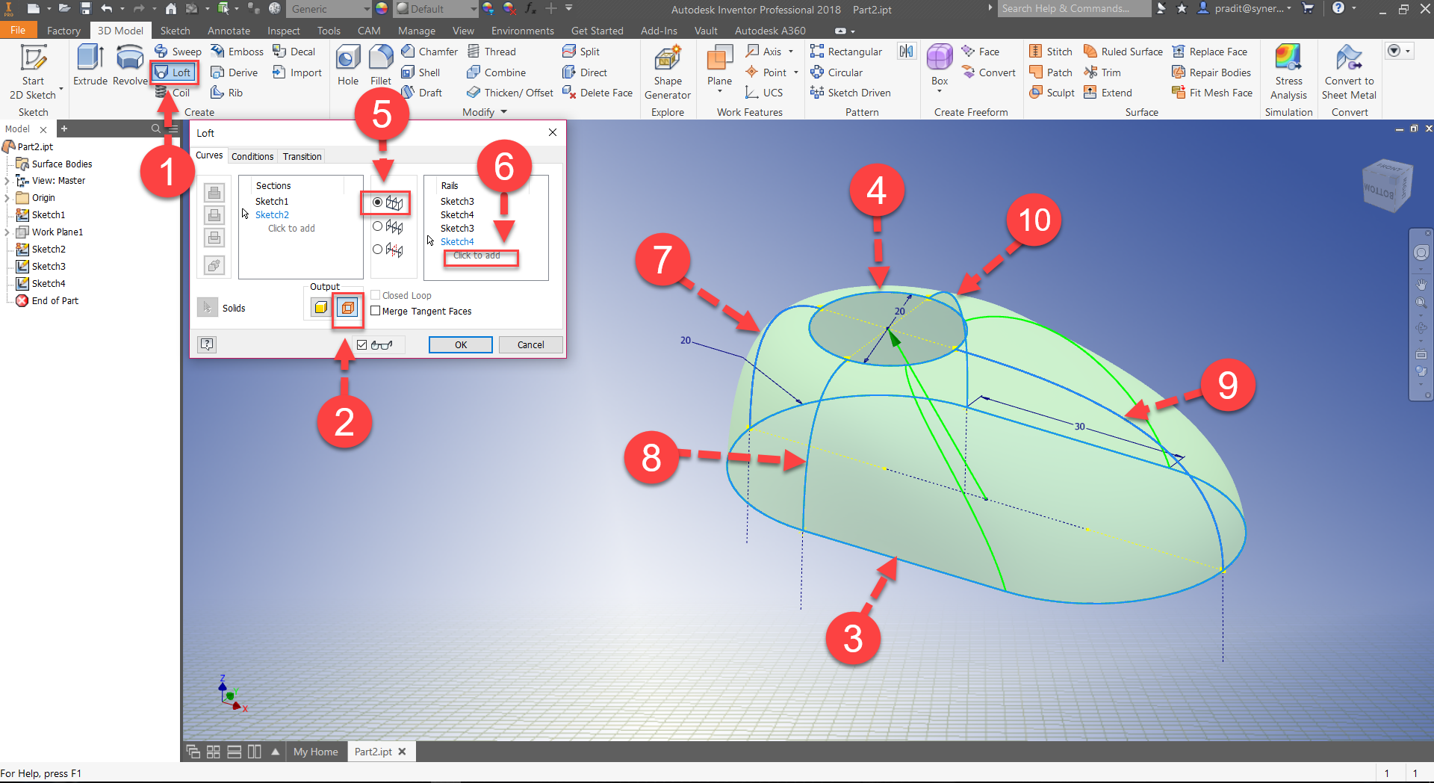Activate the Stitch surface tool
This screenshot has width=1434, height=783.
click(1051, 51)
